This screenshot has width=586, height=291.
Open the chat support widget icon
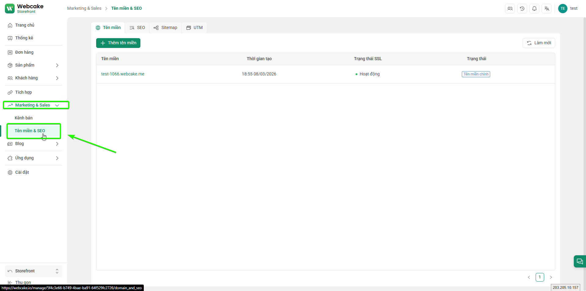pos(580,261)
